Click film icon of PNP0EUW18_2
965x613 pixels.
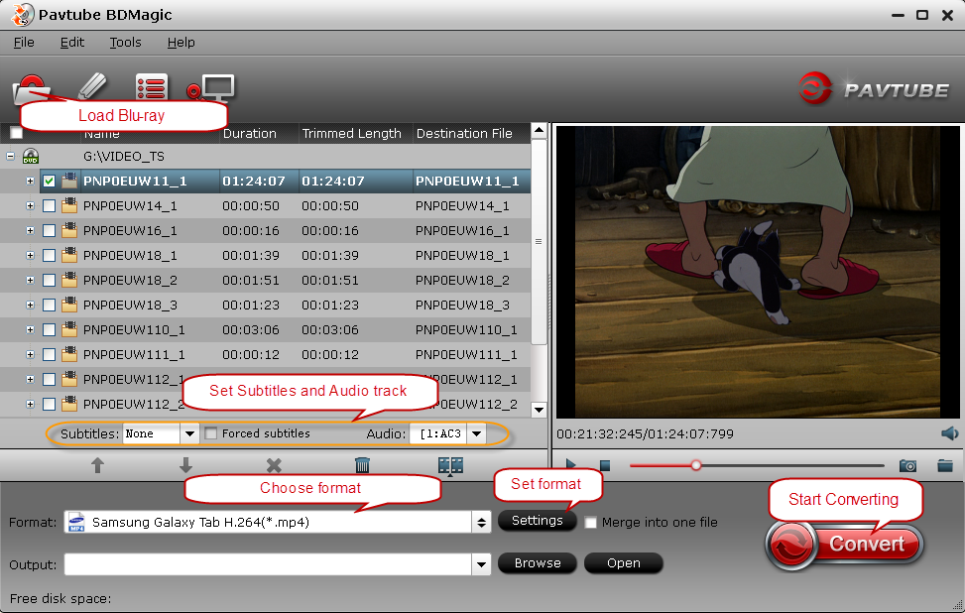pyautogui.click(x=69, y=280)
